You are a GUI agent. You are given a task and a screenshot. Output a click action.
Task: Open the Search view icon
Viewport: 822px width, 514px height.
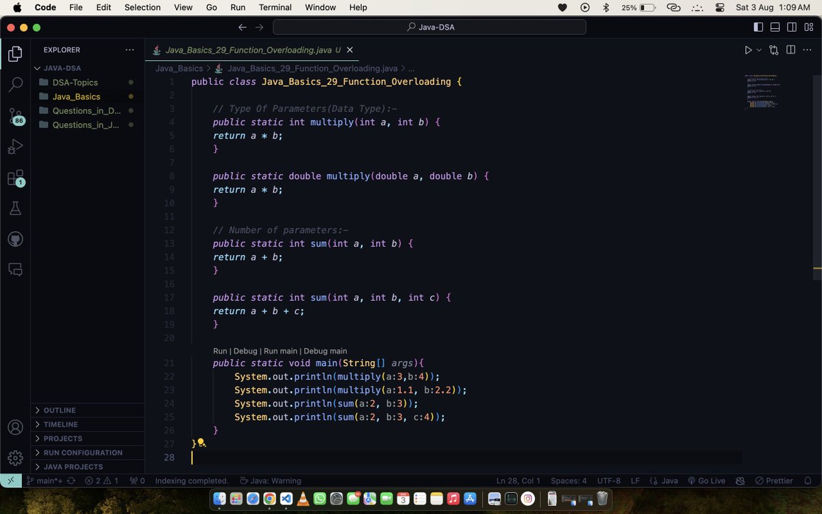tap(15, 85)
